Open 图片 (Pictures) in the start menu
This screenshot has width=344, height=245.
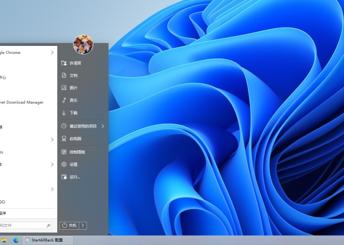coord(74,88)
